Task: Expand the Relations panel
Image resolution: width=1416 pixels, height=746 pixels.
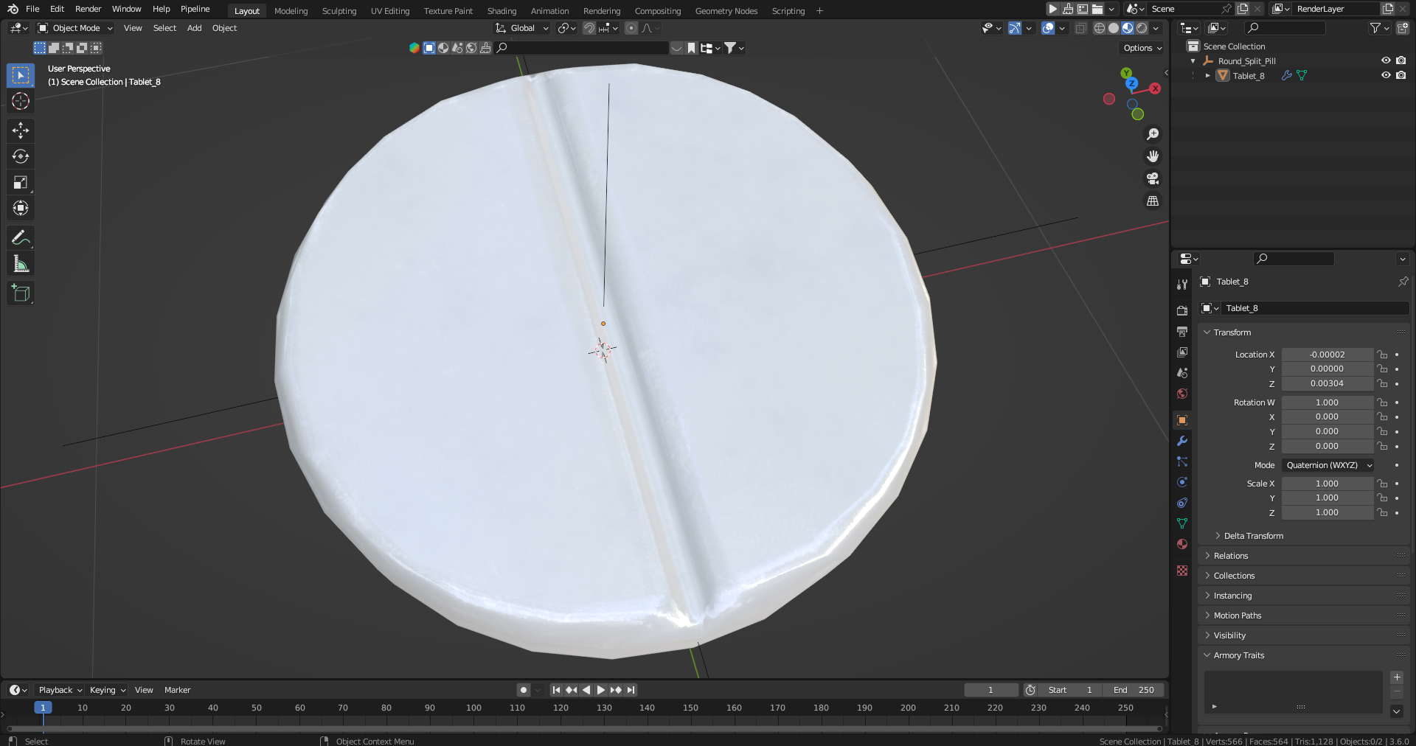Action: click(1230, 556)
